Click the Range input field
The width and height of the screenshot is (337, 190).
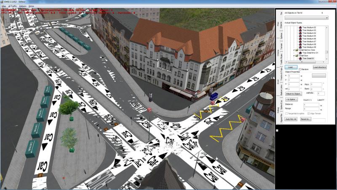[311, 109]
